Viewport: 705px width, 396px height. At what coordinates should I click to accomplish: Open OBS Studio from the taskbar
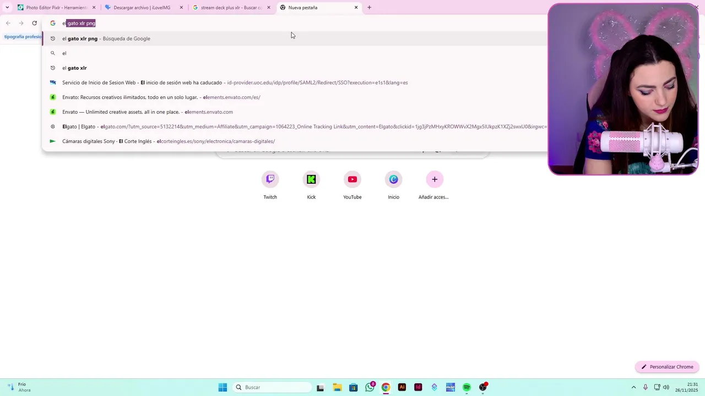(483, 387)
